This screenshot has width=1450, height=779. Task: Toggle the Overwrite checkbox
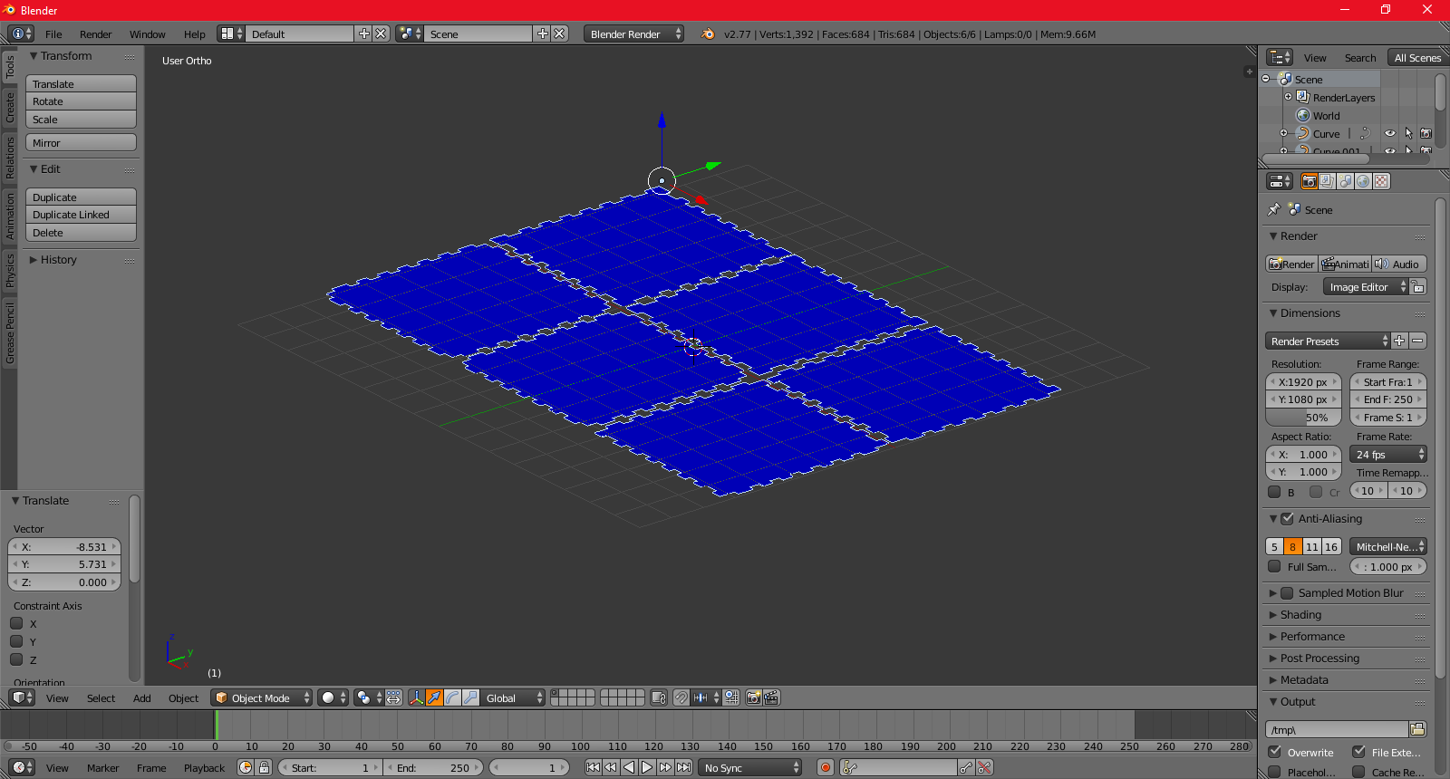pyautogui.click(x=1274, y=752)
